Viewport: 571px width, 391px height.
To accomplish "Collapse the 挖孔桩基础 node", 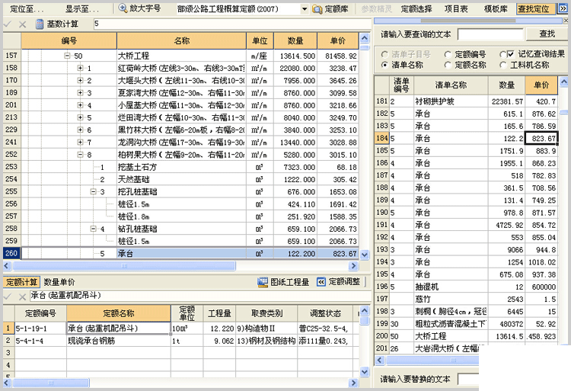I will [93, 191].
